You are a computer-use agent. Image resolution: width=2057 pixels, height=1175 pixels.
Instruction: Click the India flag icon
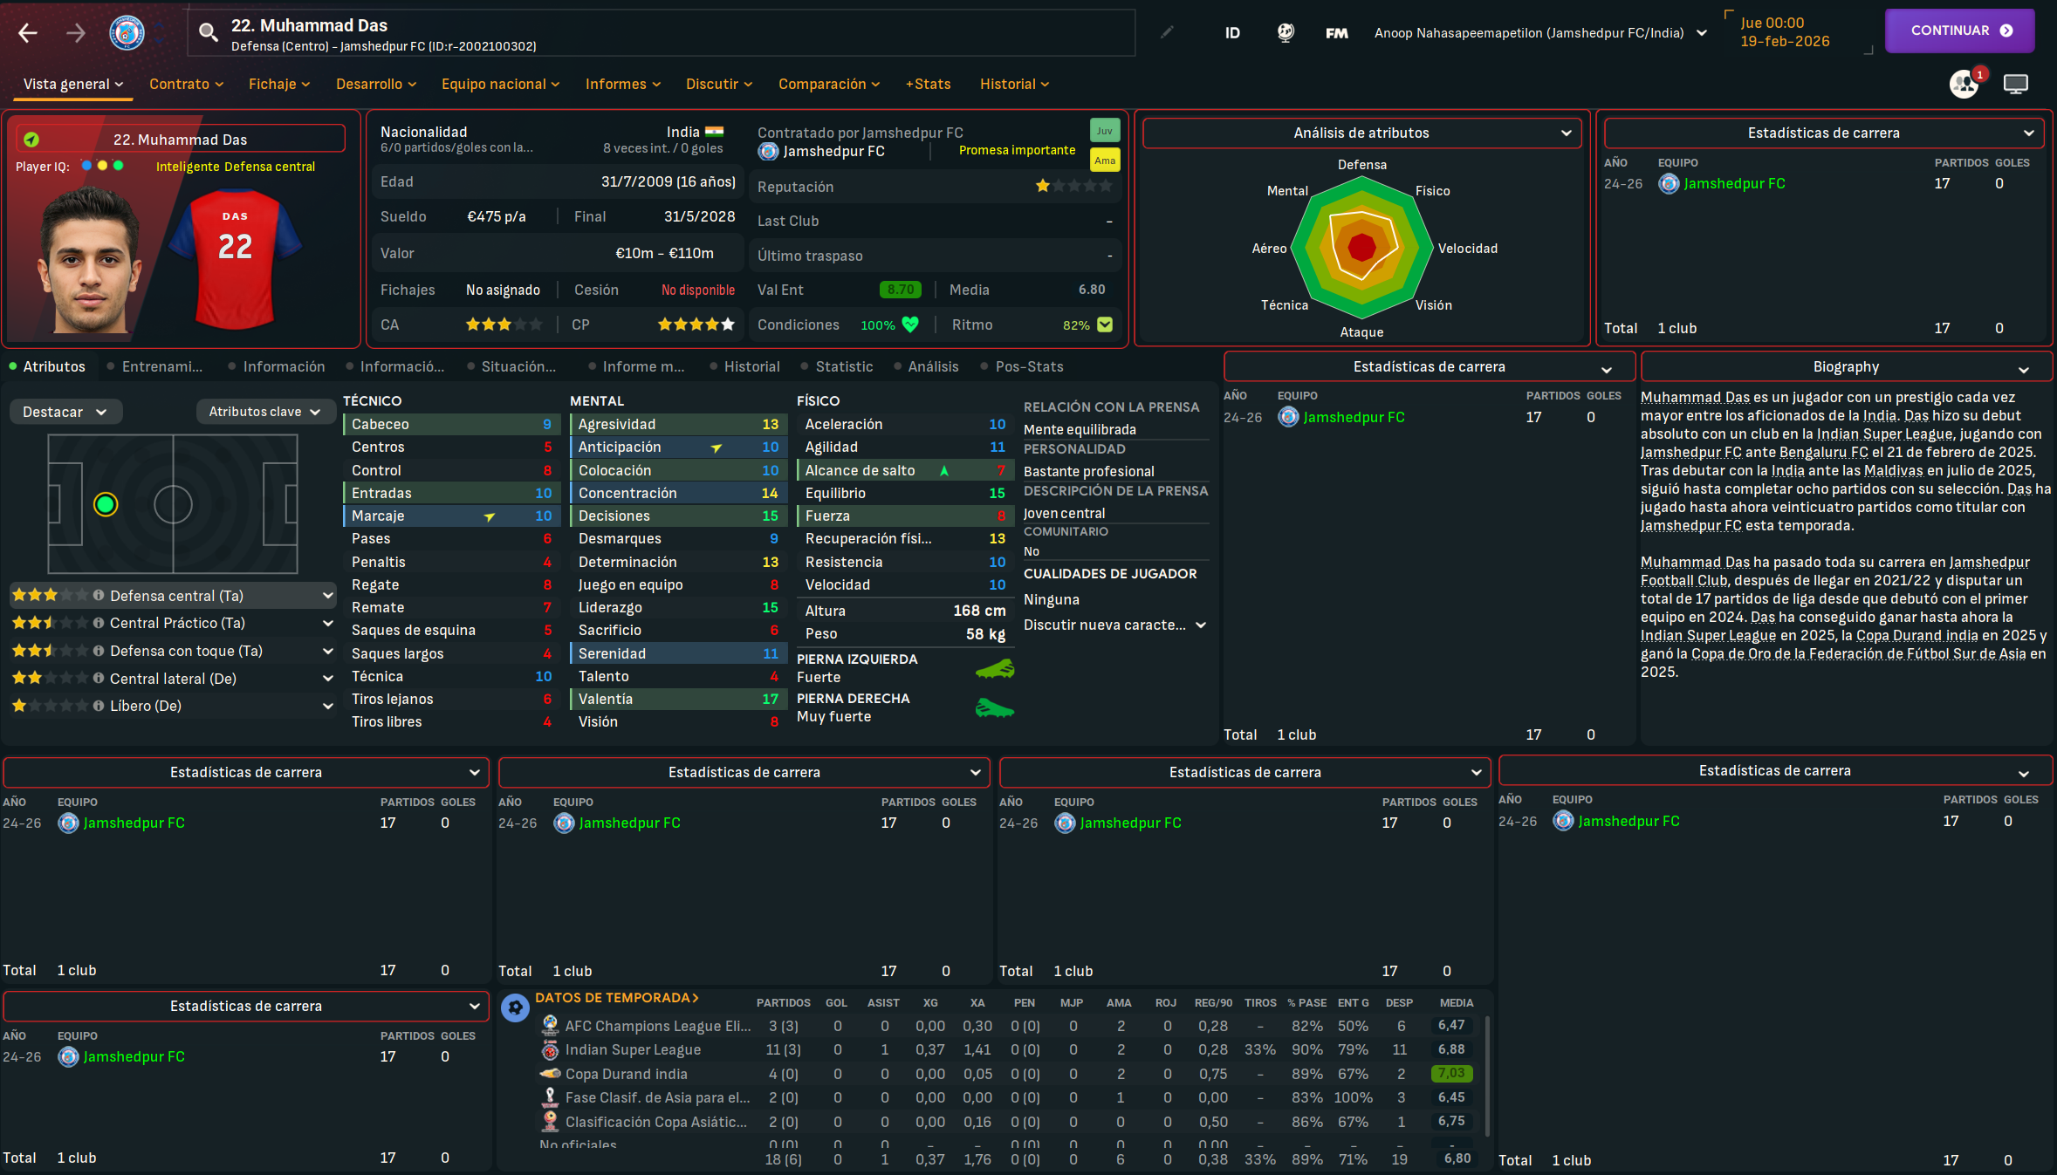point(715,132)
